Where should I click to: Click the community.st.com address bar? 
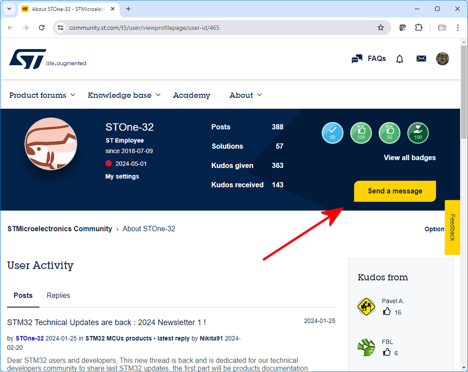point(223,28)
